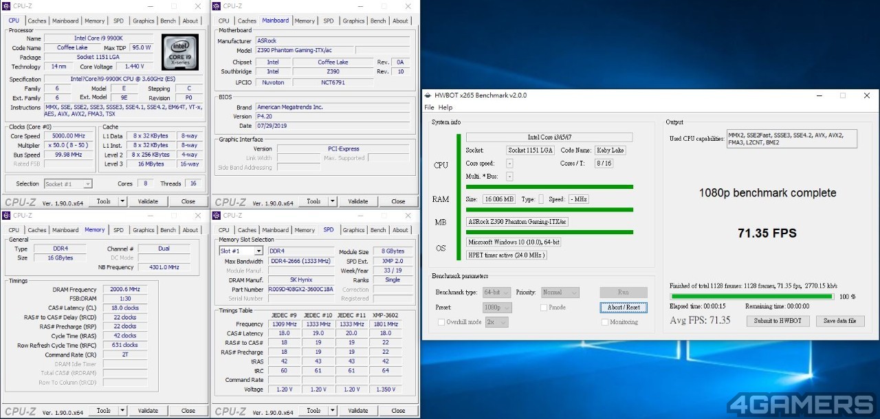Image resolution: width=880 pixels, height=419 pixels.
Task: Click the CPU-Z title bar icon in the Mainboard tab window
Action: click(x=217, y=6)
